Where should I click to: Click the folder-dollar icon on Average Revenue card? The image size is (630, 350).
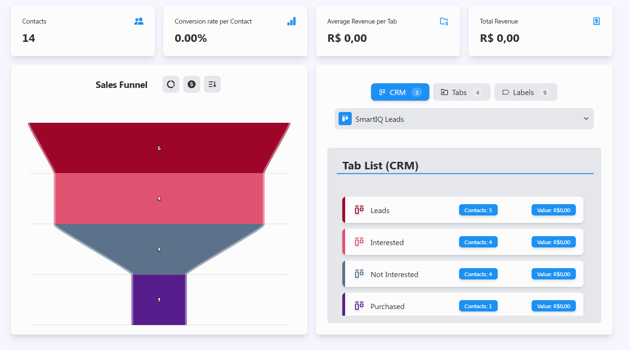(x=444, y=21)
